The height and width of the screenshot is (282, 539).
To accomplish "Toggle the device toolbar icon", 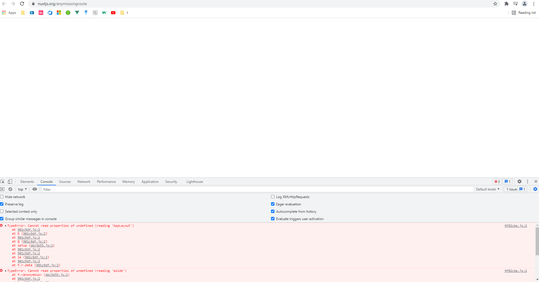I will 10,182.
